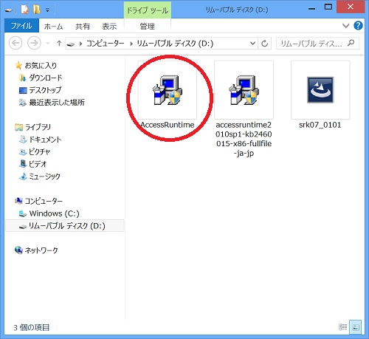Click the forward navigation arrow

pyautogui.click(x=34, y=43)
